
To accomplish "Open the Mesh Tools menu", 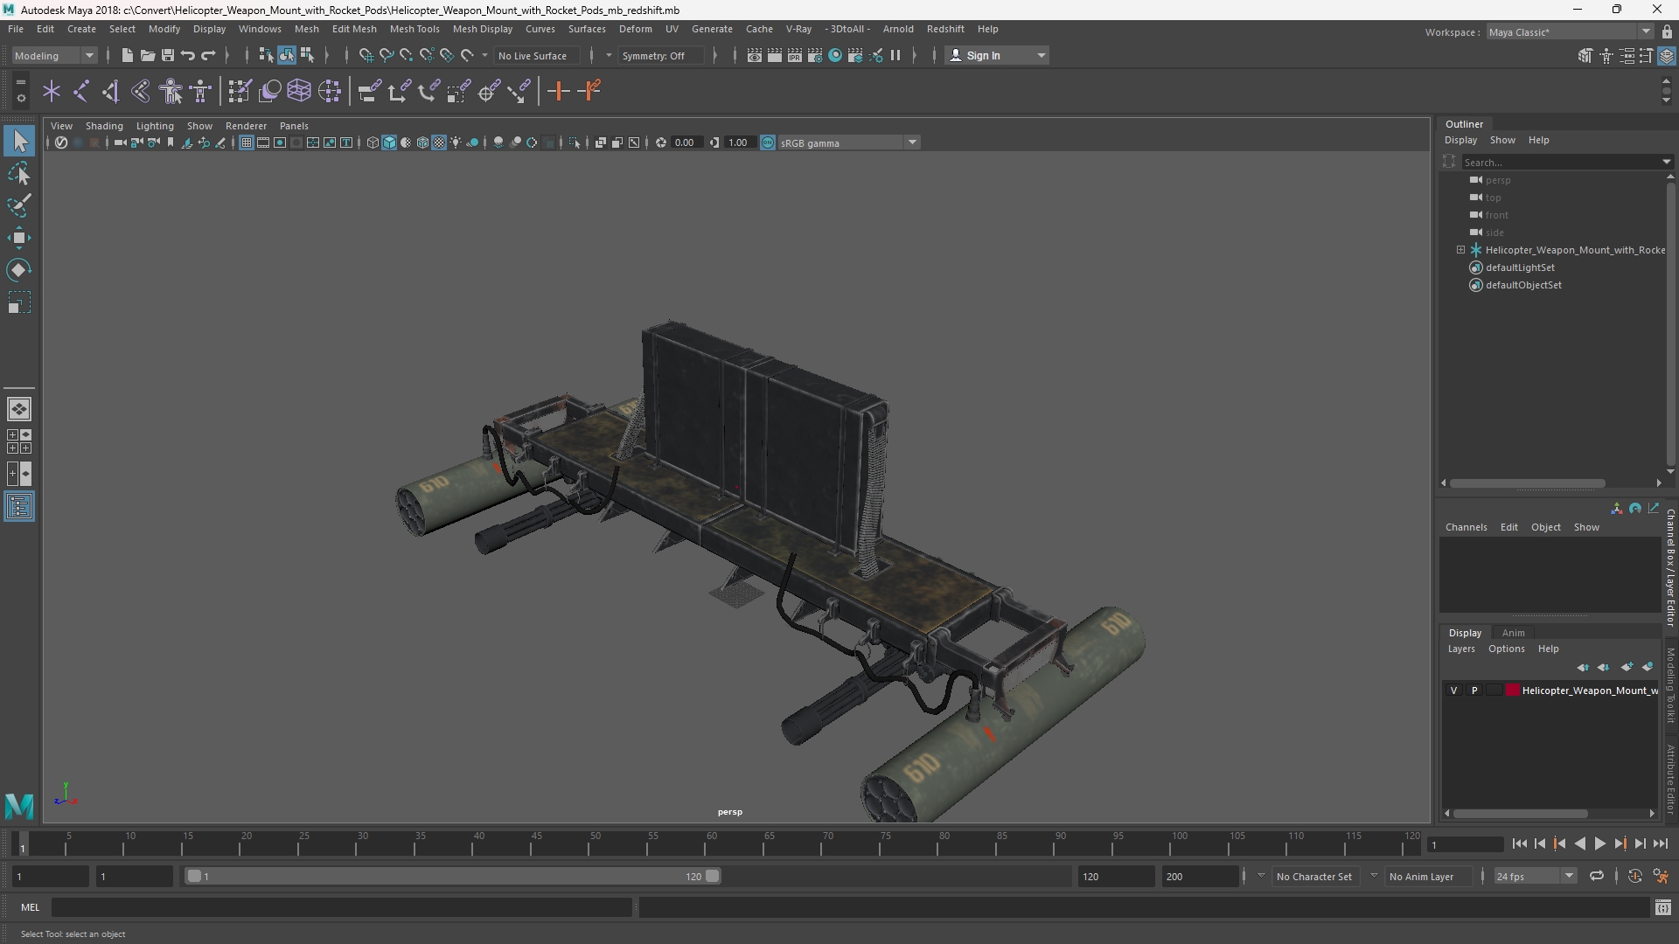I will (x=415, y=29).
